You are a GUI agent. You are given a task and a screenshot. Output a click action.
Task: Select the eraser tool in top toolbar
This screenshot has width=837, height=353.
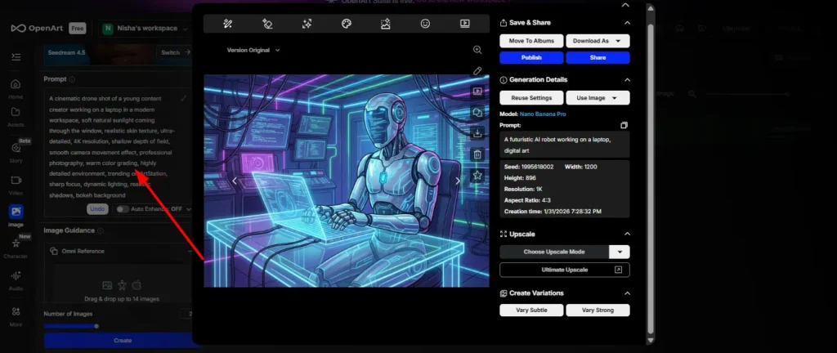click(x=267, y=24)
